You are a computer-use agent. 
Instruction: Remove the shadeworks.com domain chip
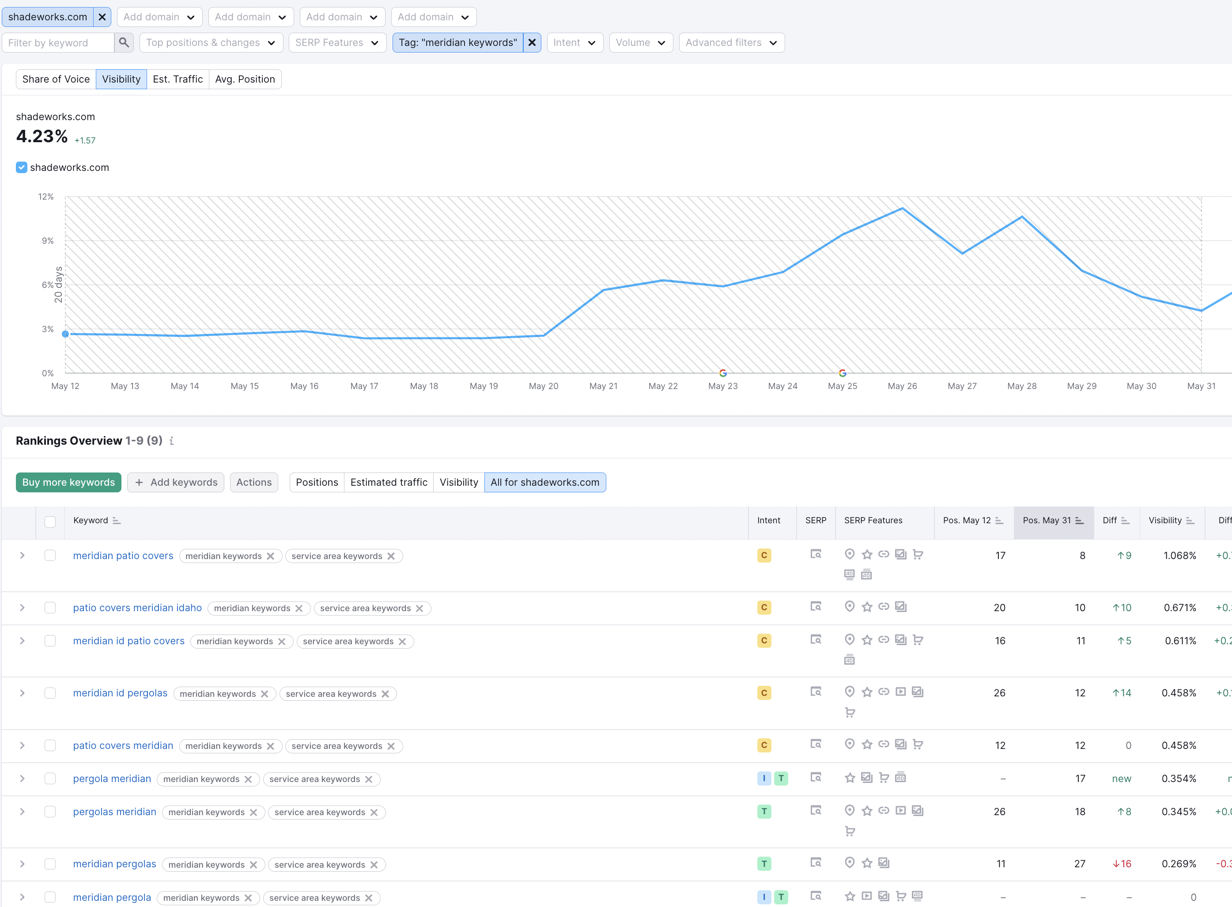(x=102, y=17)
